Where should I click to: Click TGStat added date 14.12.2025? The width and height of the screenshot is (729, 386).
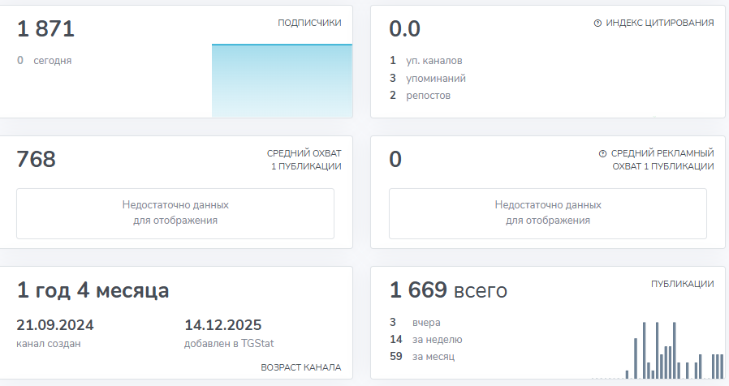click(x=223, y=324)
